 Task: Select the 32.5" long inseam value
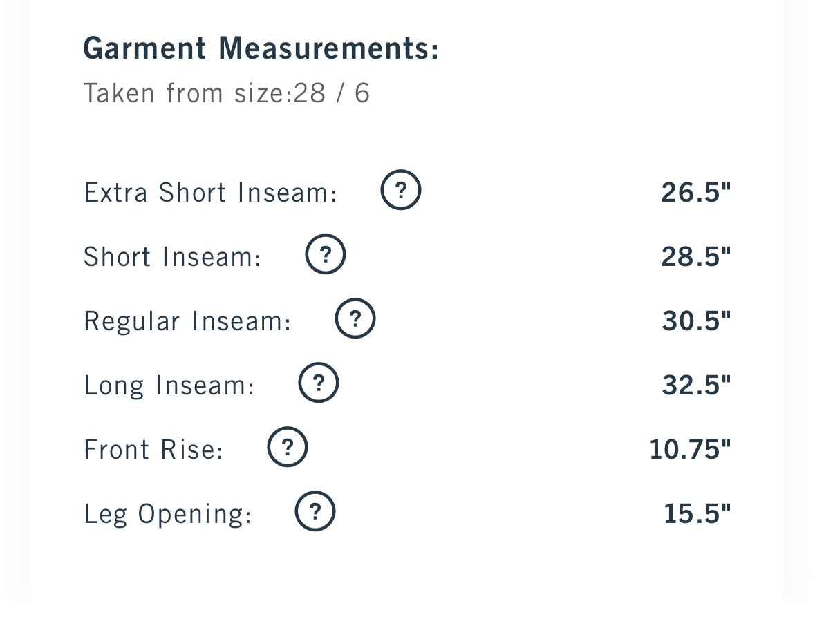[x=697, y=386]
